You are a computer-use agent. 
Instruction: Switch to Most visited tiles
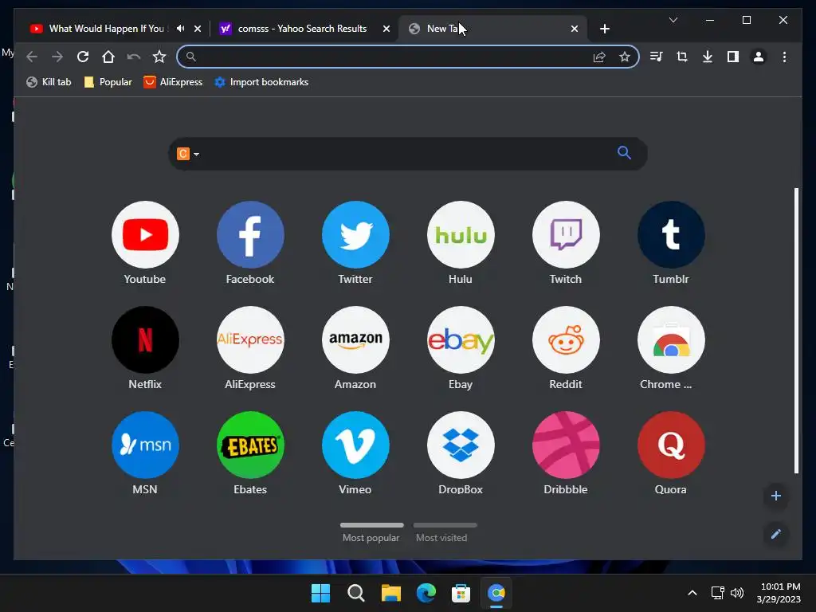pyautogui.click(x=445, y=533)
